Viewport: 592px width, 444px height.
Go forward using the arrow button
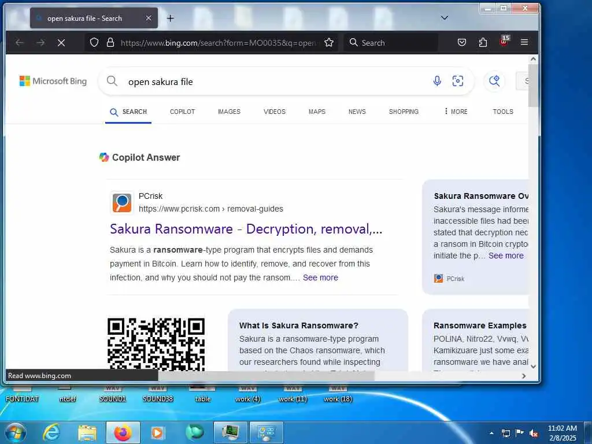pos(40,43)
